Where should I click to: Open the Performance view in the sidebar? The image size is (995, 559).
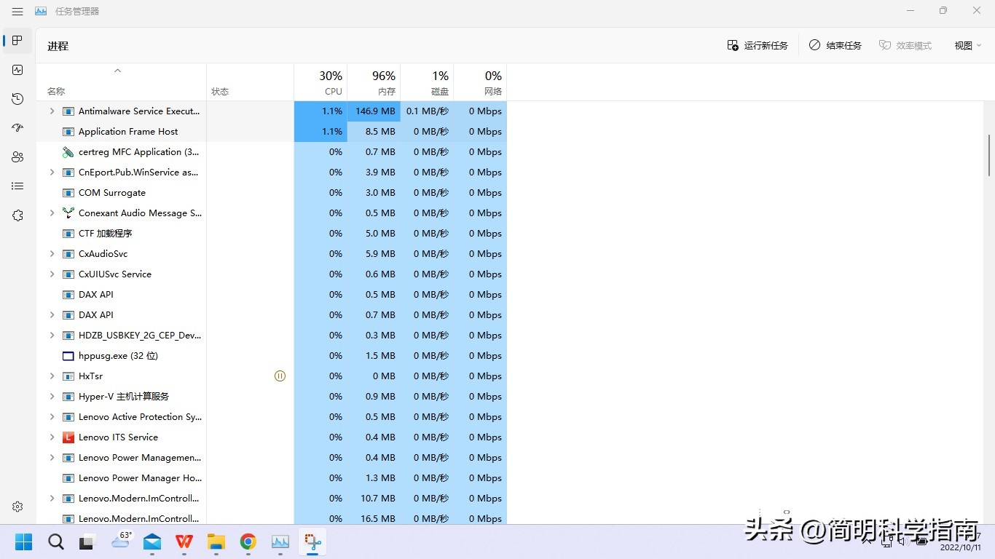[x=17, y=70]
